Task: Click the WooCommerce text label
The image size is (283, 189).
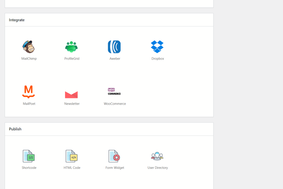Action: [x=115, y=104]
